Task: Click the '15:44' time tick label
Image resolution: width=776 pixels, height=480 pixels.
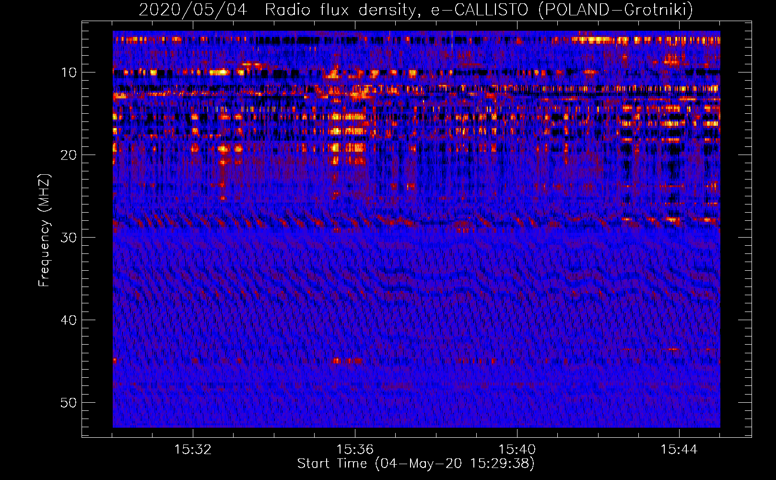Action: (679, 450)
